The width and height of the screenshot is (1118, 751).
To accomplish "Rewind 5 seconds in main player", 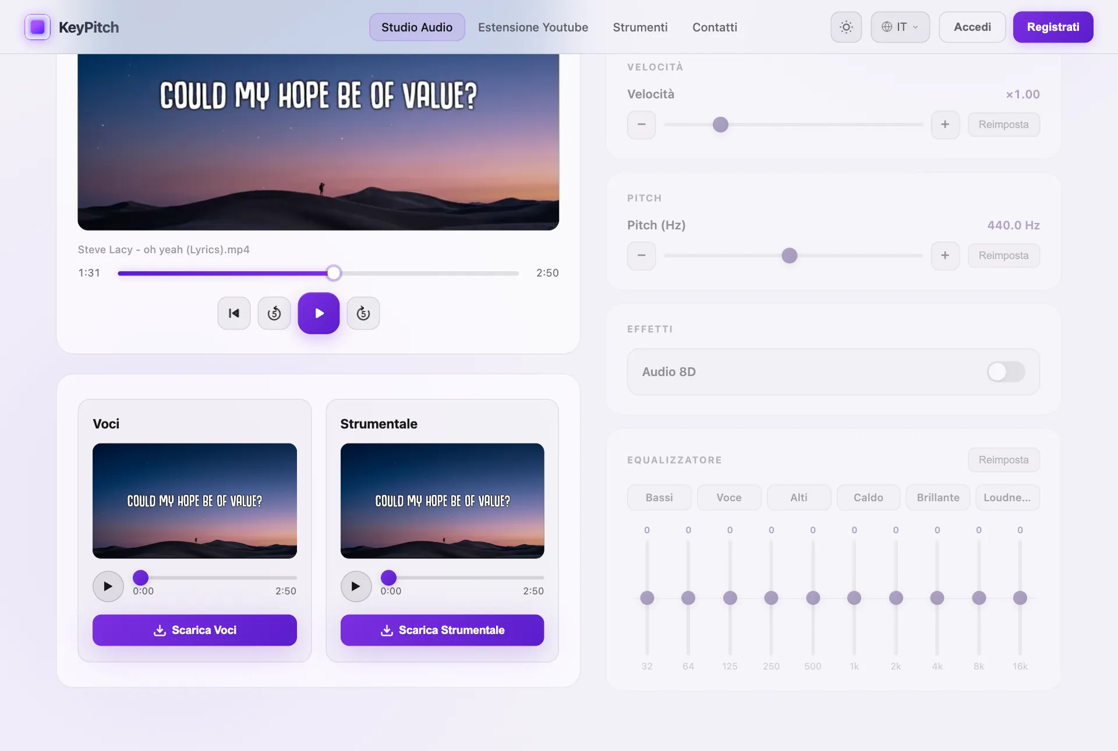I will [x=274, y=313].
